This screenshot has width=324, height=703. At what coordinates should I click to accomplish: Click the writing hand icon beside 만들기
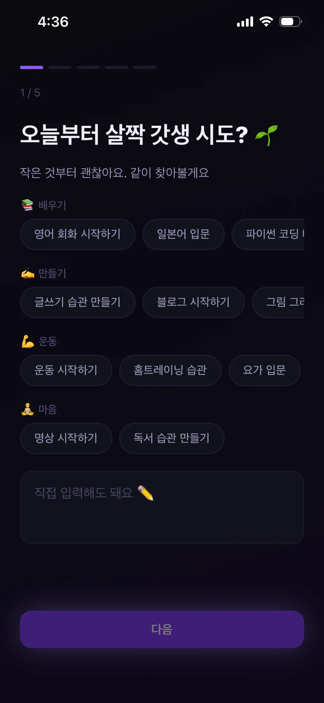coord(27,273)
